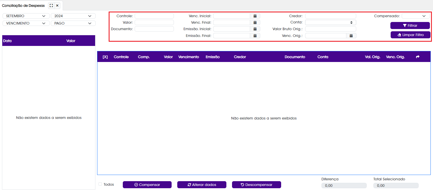Open the SETEMBRO month dropdown

(x=26, y=16)
